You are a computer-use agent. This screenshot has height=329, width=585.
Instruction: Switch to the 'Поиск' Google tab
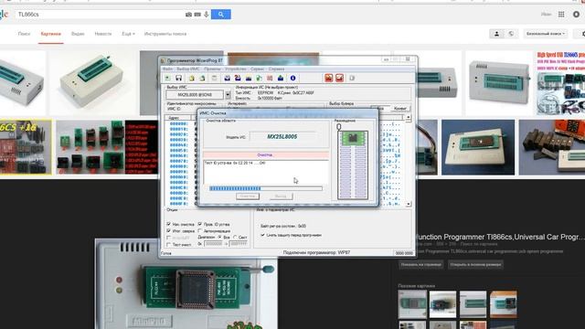pos(24,34)
